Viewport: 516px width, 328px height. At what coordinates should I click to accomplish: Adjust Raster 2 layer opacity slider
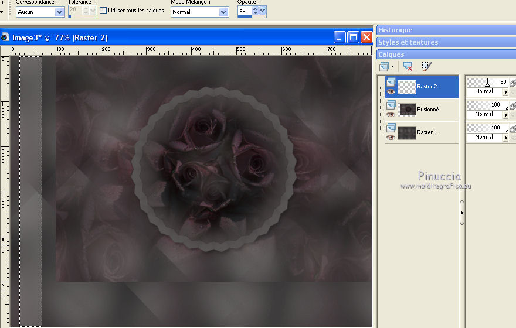(x=487, y=83)
